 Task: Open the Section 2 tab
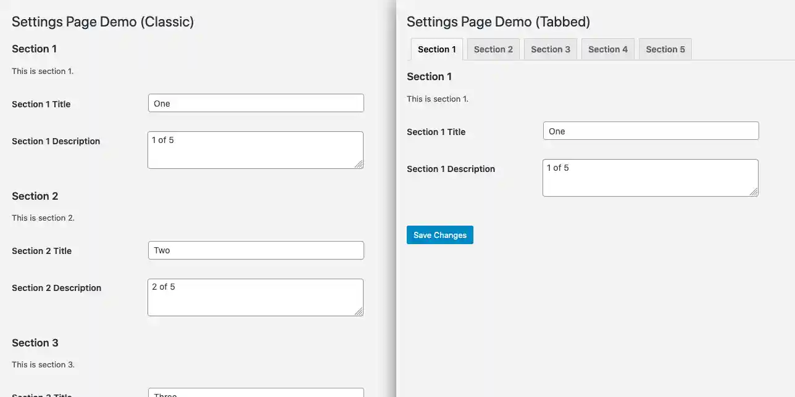[493, 49]
